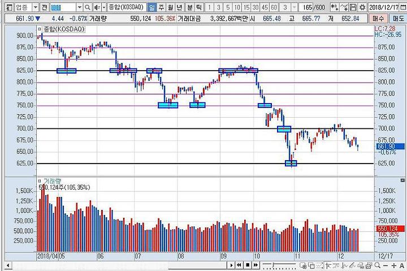The height and width of the screenshot is (271, 407).
Task: Click the 거래대금 label in the quote bar
Action: 189,19
